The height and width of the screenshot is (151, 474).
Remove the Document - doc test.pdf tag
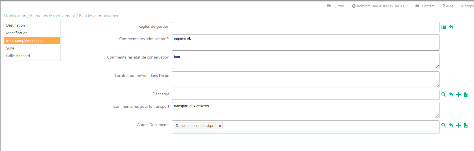point(220,126)
